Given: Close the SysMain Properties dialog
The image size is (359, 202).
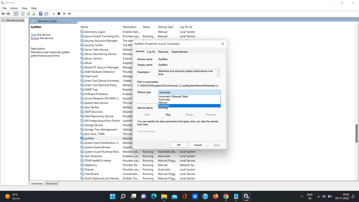Looking at the screenshot, I should [x=223, y=44].
